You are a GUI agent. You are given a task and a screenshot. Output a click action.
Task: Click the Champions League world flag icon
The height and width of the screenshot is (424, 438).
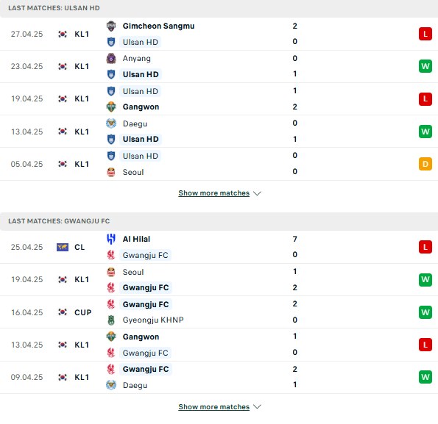[x=63, y=247]
